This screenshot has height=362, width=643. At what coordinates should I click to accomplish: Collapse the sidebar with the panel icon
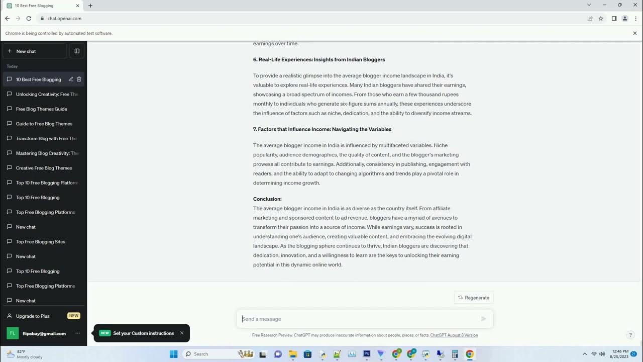coord(77,51)
